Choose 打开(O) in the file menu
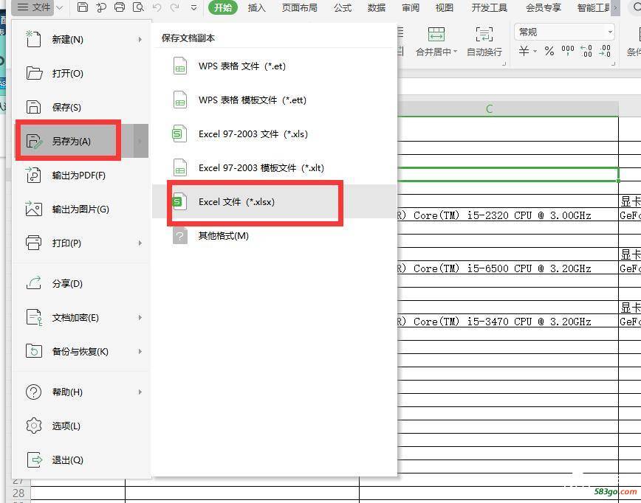Viewport: 641px width, 503px height. 82,74
